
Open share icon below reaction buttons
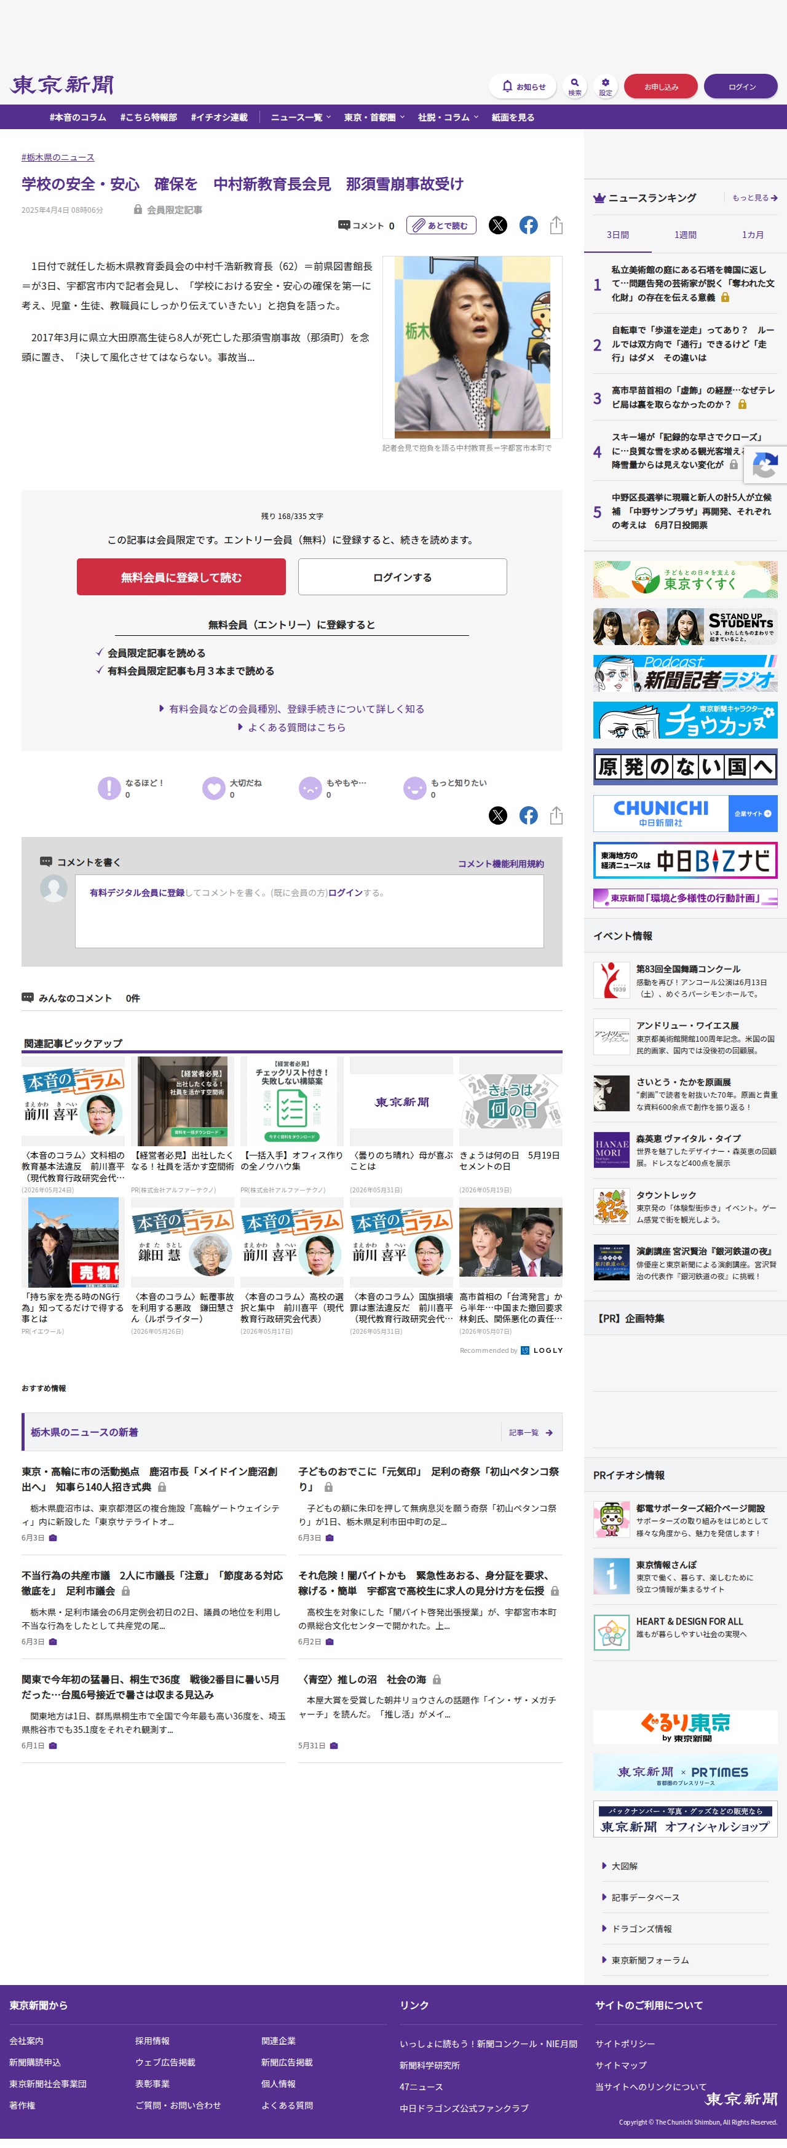(556, 815)
